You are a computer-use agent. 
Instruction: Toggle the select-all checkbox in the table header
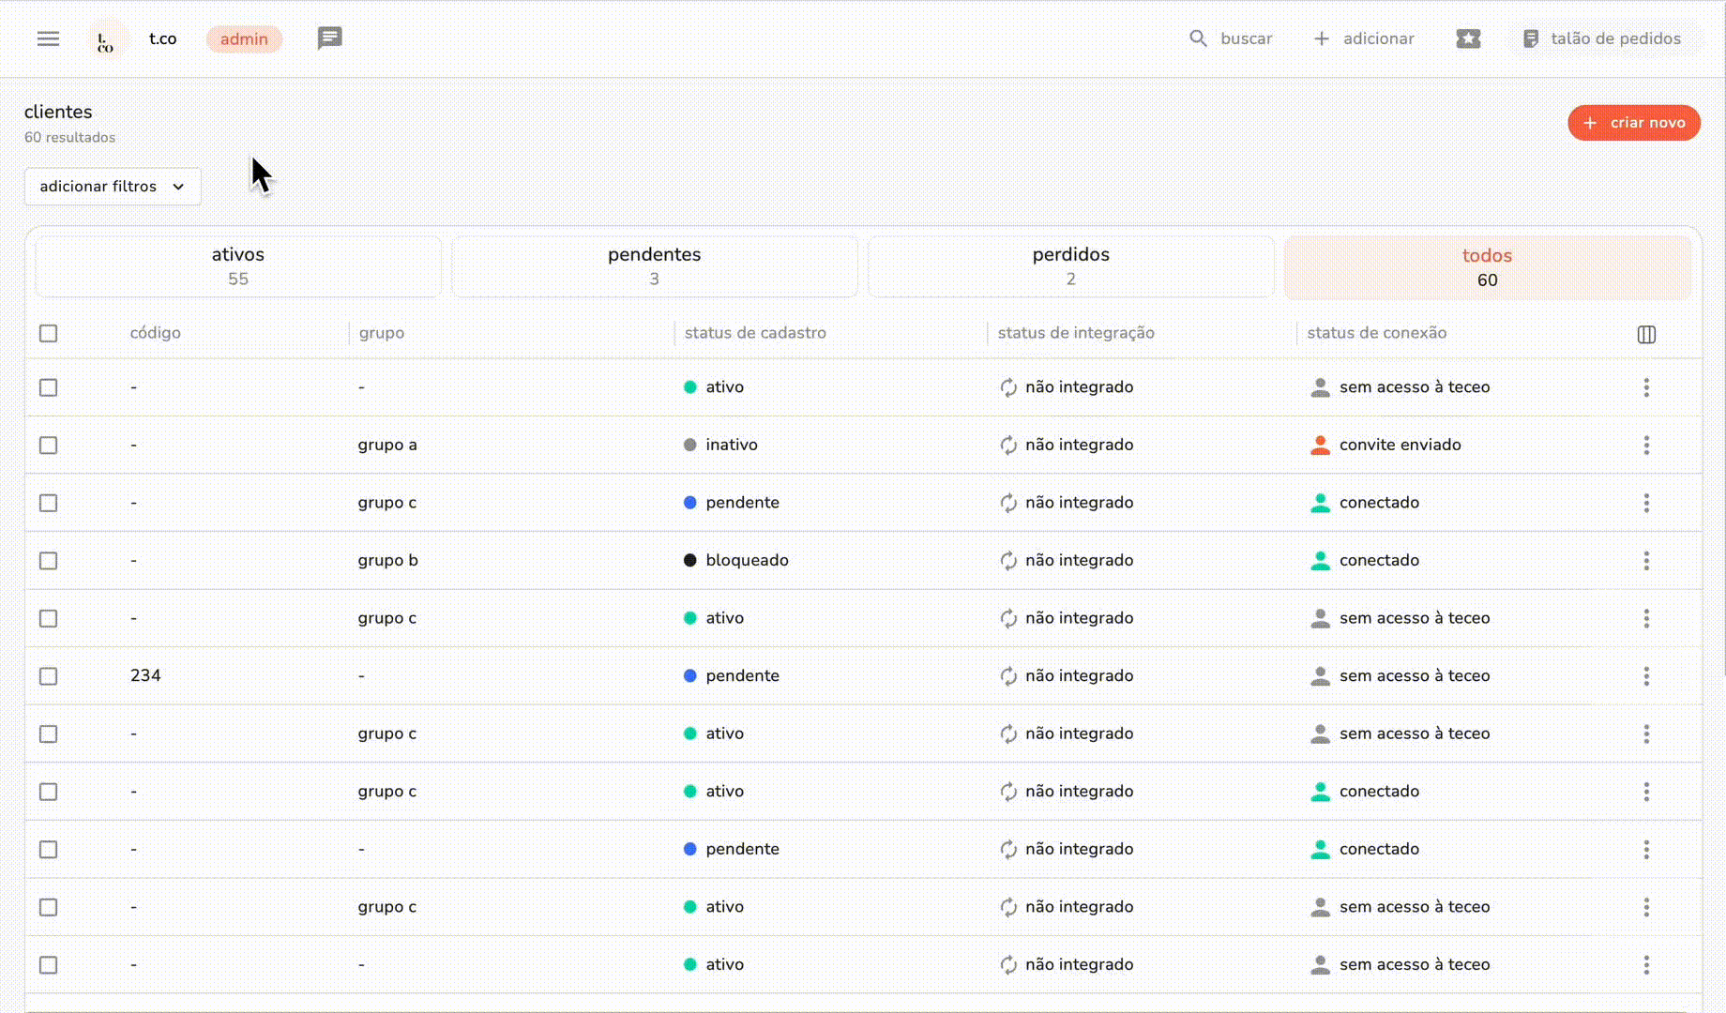pos(48,333)
